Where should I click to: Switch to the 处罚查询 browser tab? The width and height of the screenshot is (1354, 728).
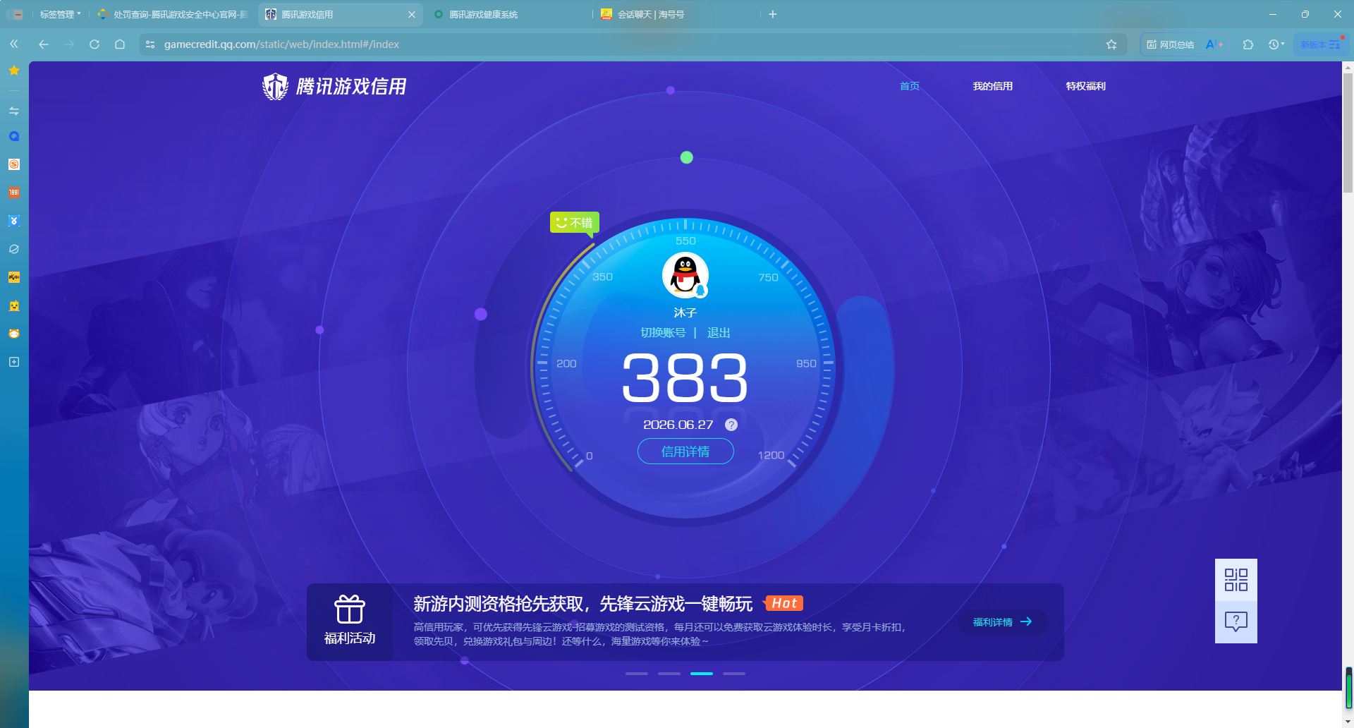(173, 14)
